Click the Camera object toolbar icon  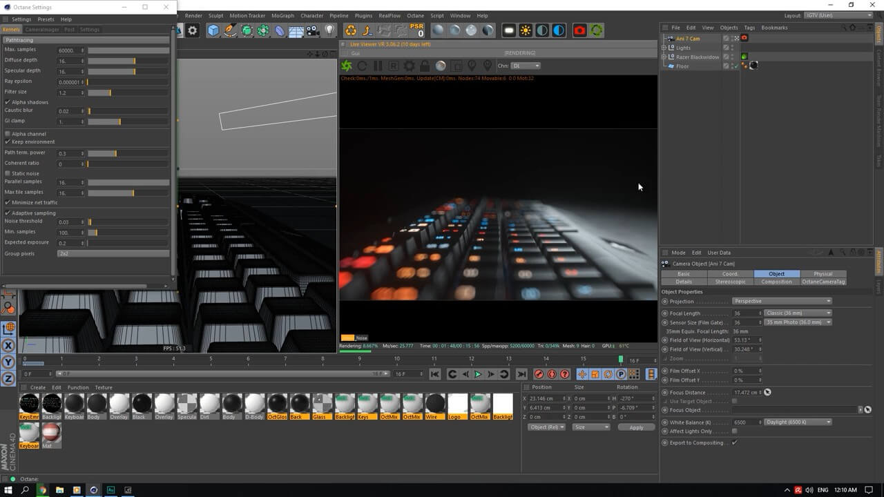click(313, 30)
